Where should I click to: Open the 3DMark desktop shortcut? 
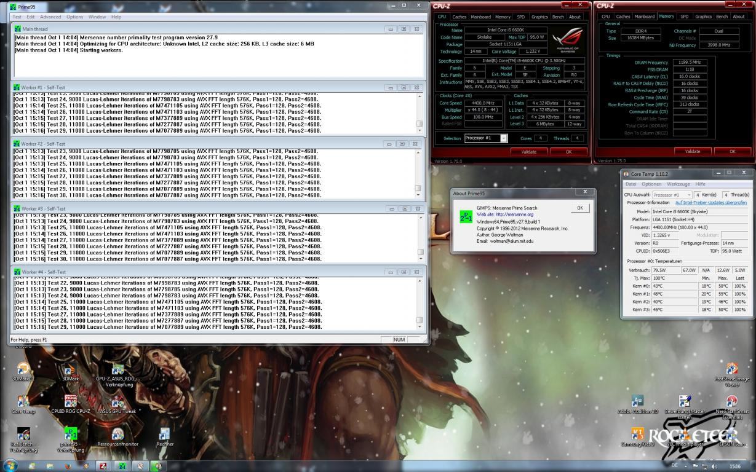point(71,371)
